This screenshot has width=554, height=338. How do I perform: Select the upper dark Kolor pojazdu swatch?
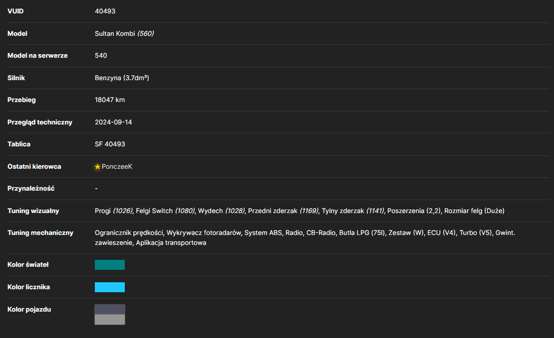click(110, 309)
